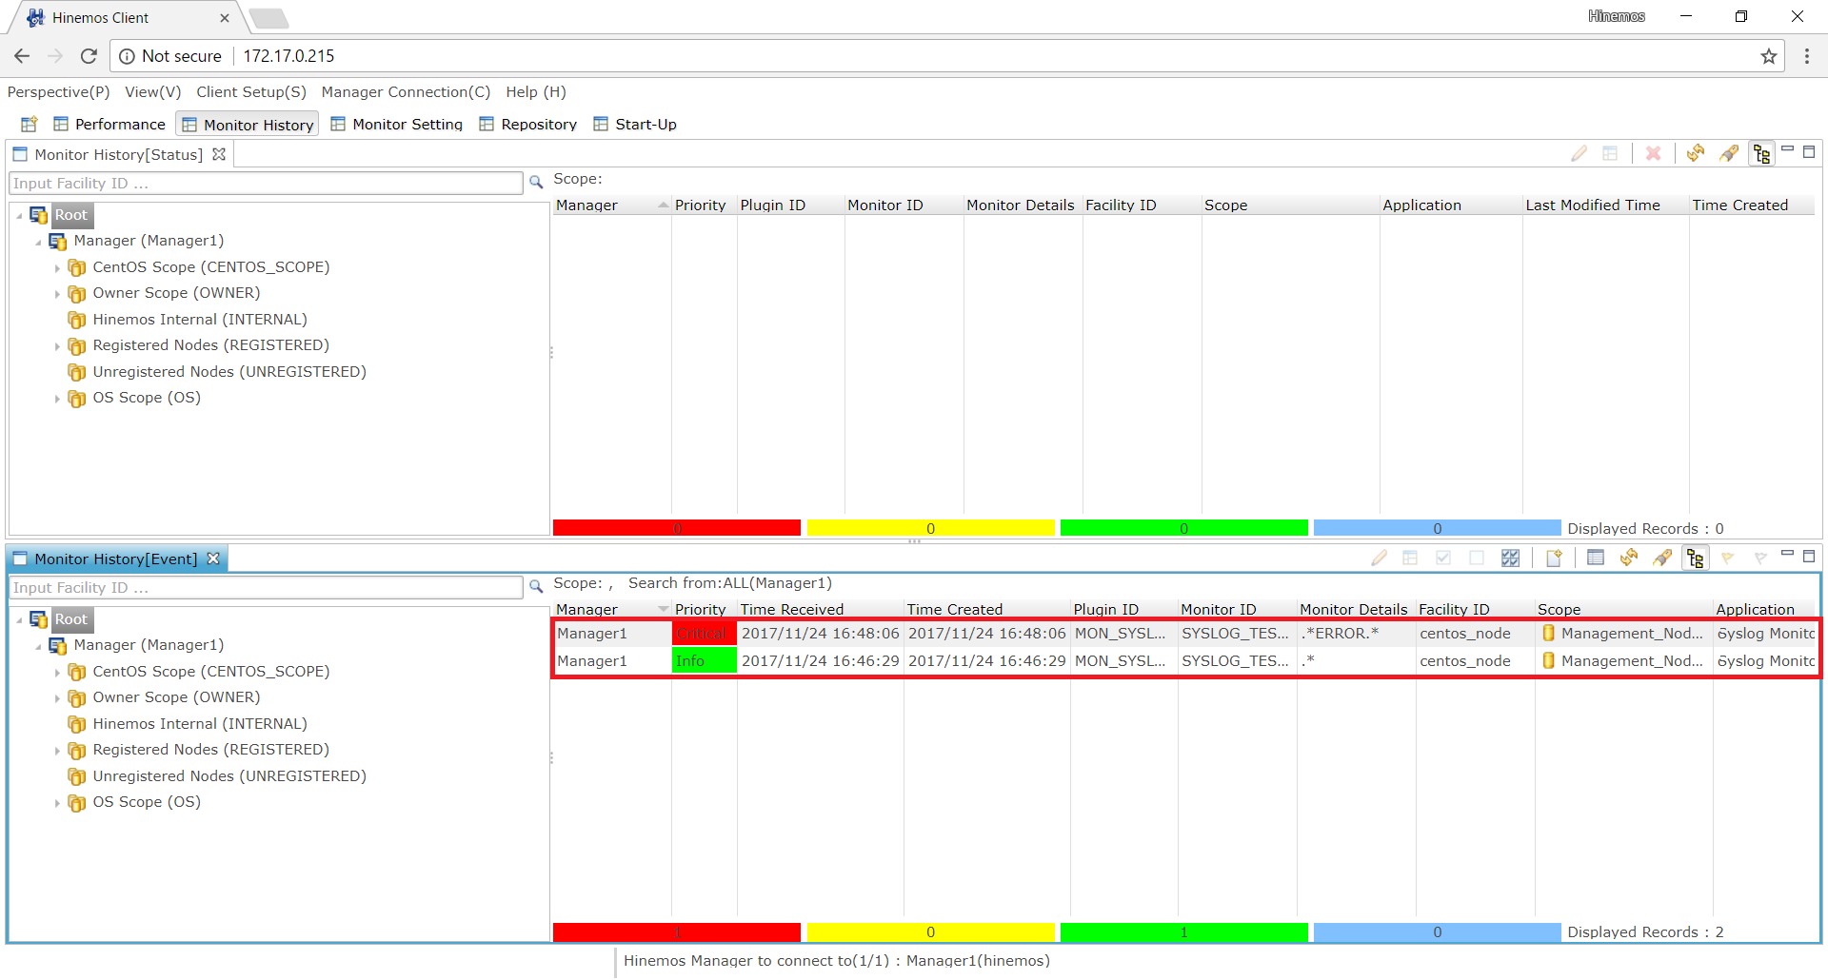Switch to the Repository perspective tab
The image size is (1828, 980).
[x=528, y=125]
